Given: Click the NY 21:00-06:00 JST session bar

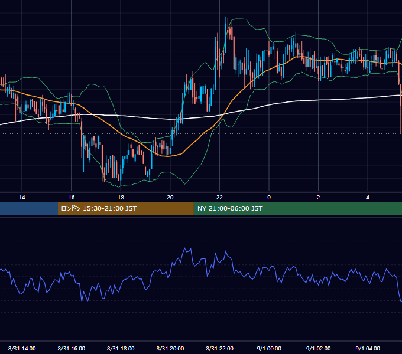Looking at the screenshot, I should pyautogui.click(x=297, y=208).
